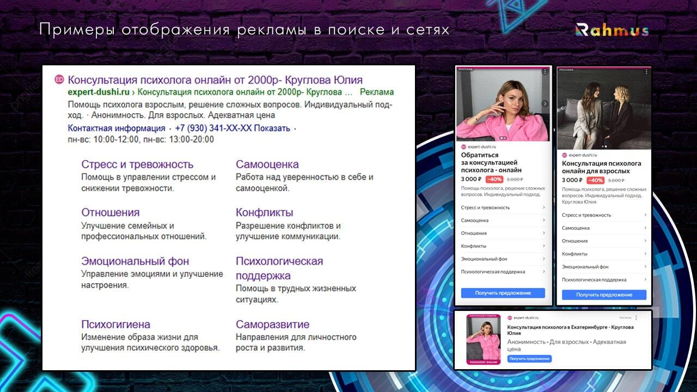
Task: Click the Rahmus logo in the header
Action: coord(612,29)
